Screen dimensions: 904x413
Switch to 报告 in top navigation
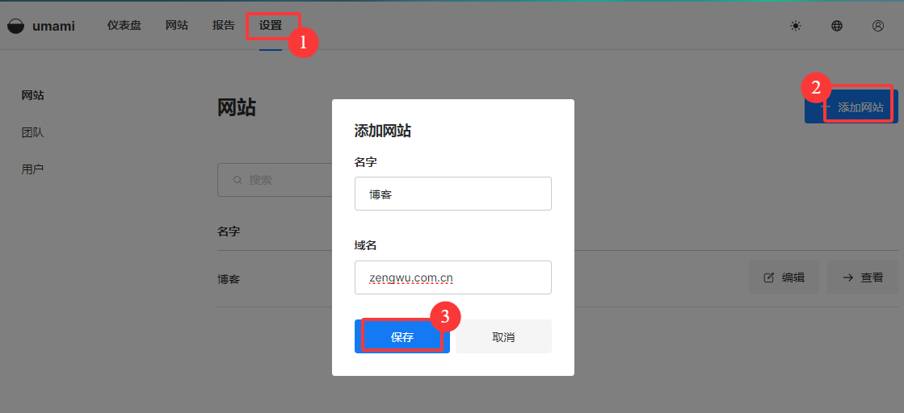pyautogui.click(x=224, y=25)
